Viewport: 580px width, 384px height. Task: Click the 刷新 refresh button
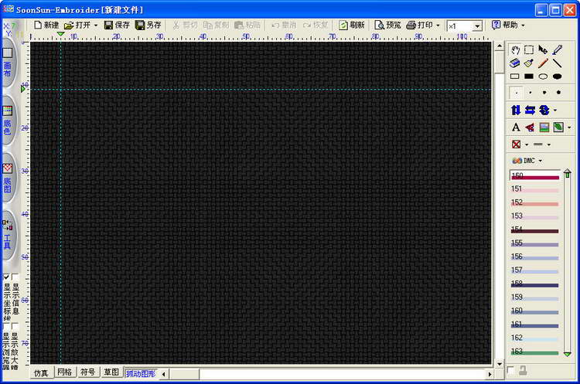352,25
